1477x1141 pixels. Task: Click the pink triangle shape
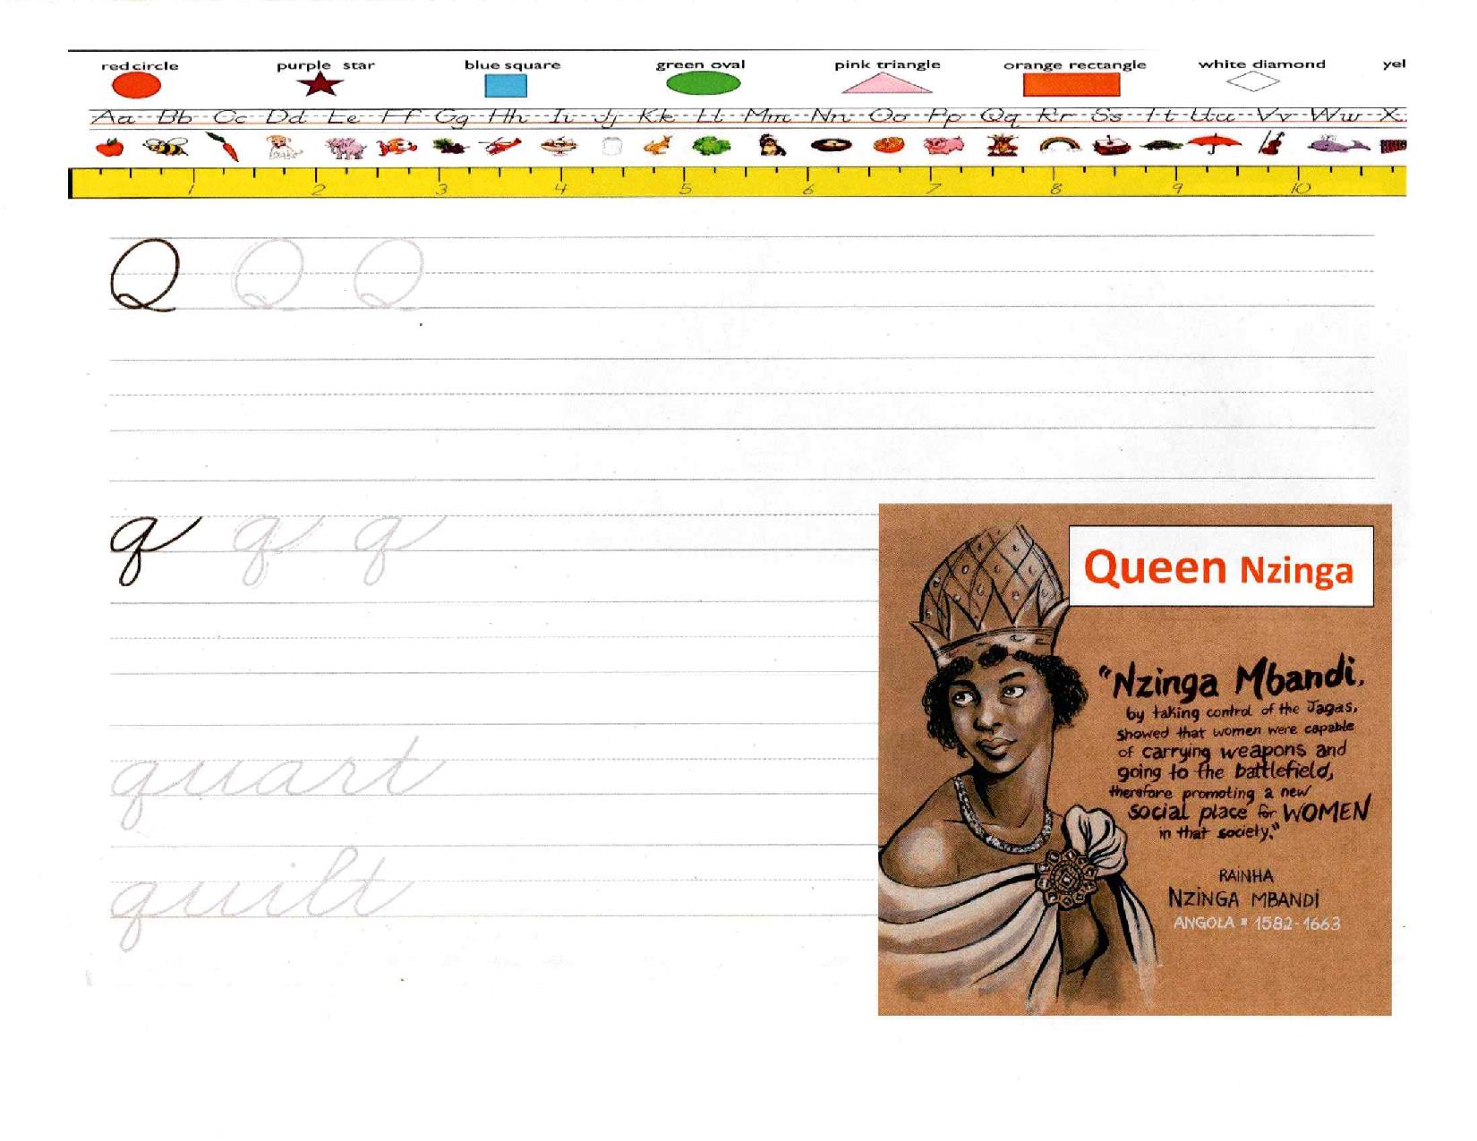coord(886,82)
